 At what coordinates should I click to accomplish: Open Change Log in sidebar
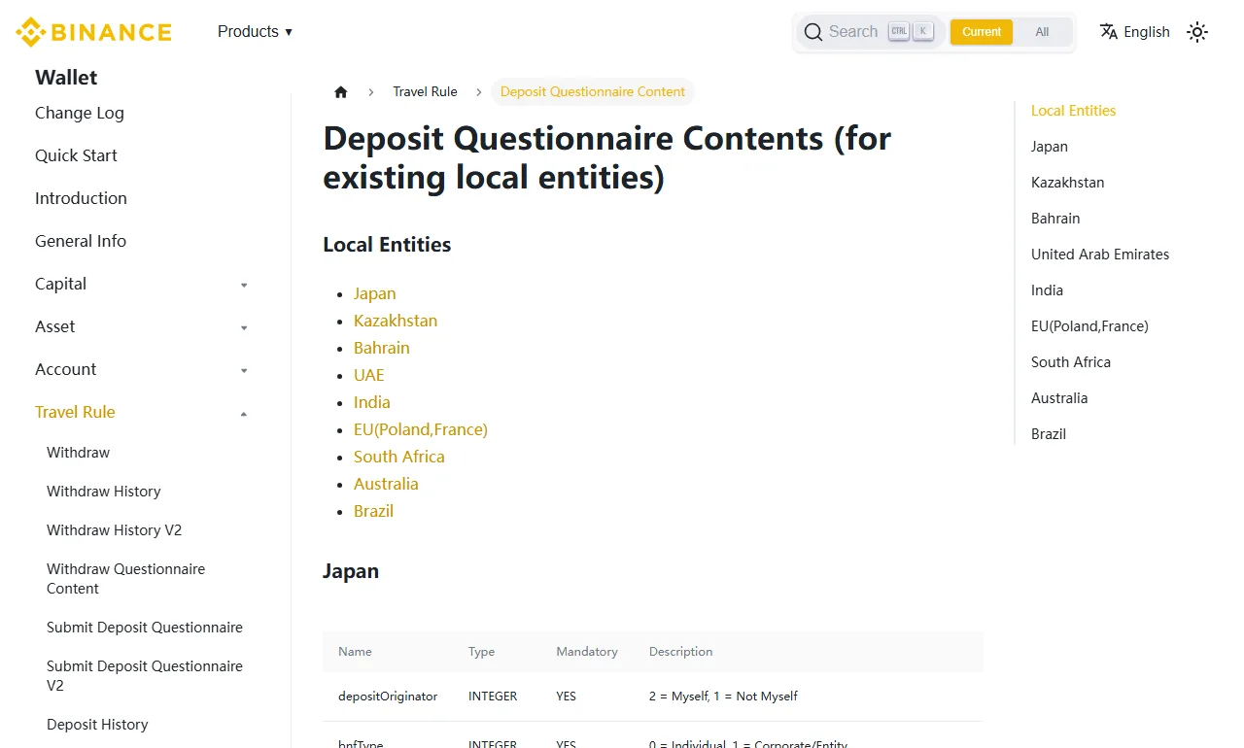(x=80, y=114)
